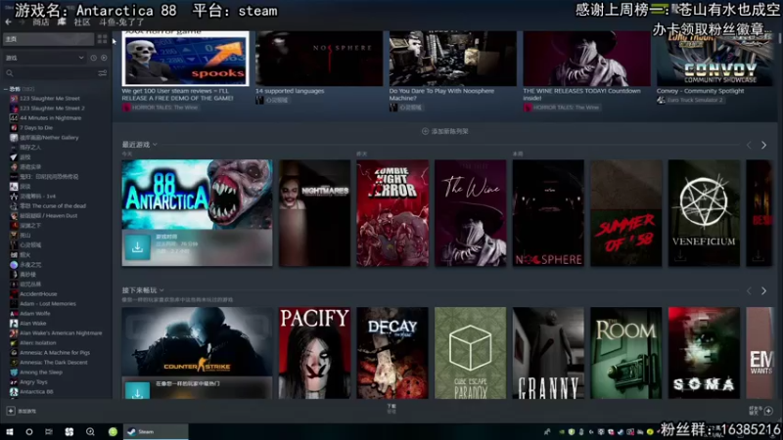Open the Library tab
The image size is (783, 440).
click(x=62, y=22)
